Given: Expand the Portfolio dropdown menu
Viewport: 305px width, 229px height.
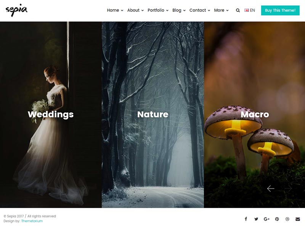Looking at the screenshot, I should point(158,10).
